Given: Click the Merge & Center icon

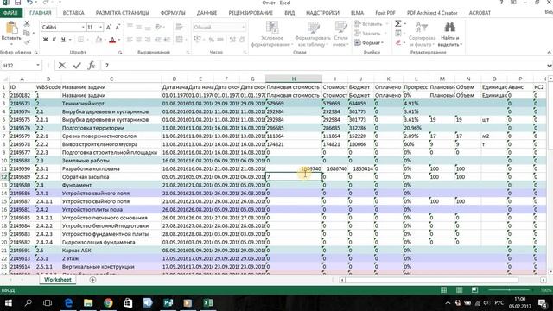Looking at the screenshot, I should point(180,40).
